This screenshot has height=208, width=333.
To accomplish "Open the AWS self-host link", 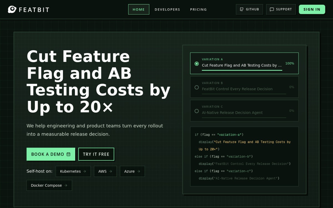I will click(105, 171).
